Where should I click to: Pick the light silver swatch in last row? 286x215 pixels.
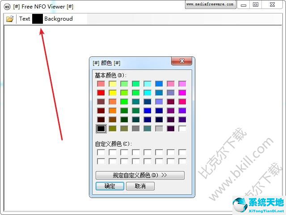(159, 129)
